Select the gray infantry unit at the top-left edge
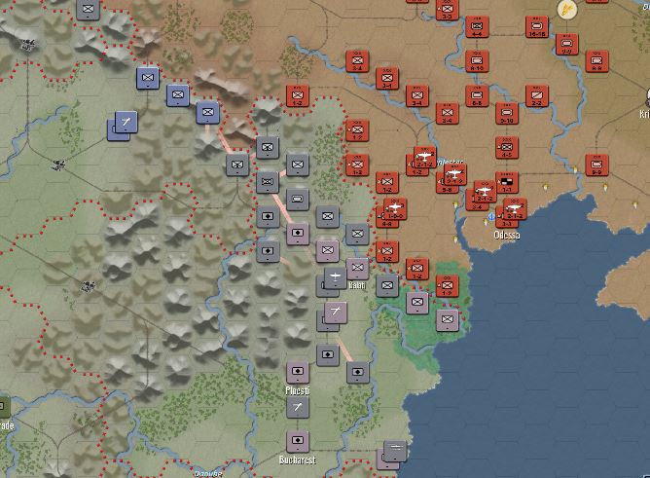The height and width of the screenshot is (478, 650). pyautogui.click(x=89, y=10)
